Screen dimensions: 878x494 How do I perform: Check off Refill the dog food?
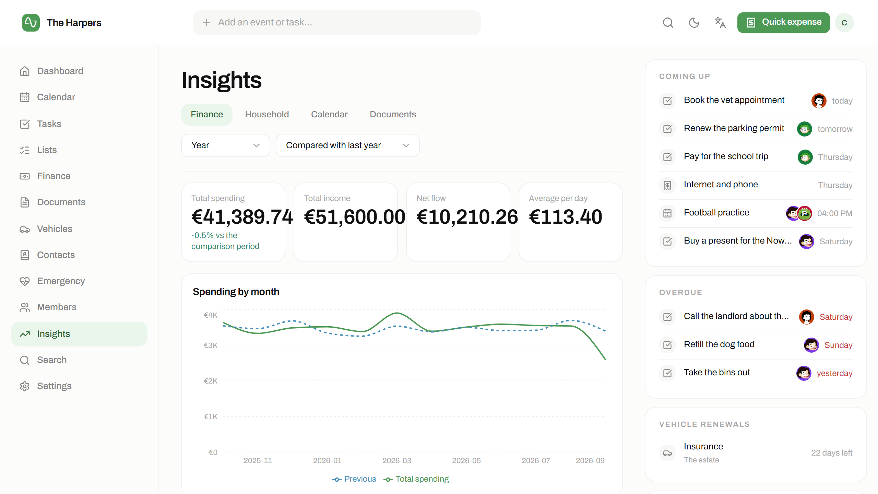667,345
